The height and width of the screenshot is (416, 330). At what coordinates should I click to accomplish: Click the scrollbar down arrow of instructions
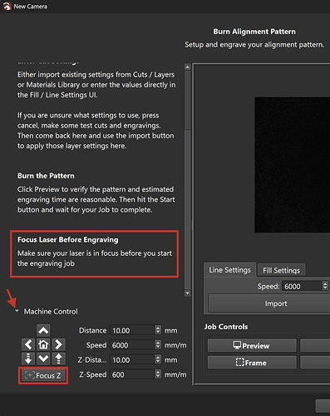coord(188,293)
